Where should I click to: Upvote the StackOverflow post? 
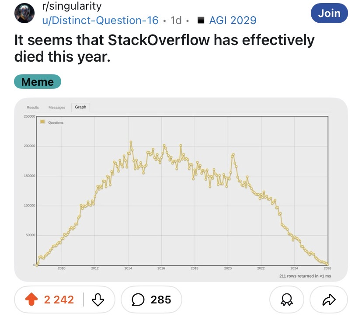pos(31,299)
